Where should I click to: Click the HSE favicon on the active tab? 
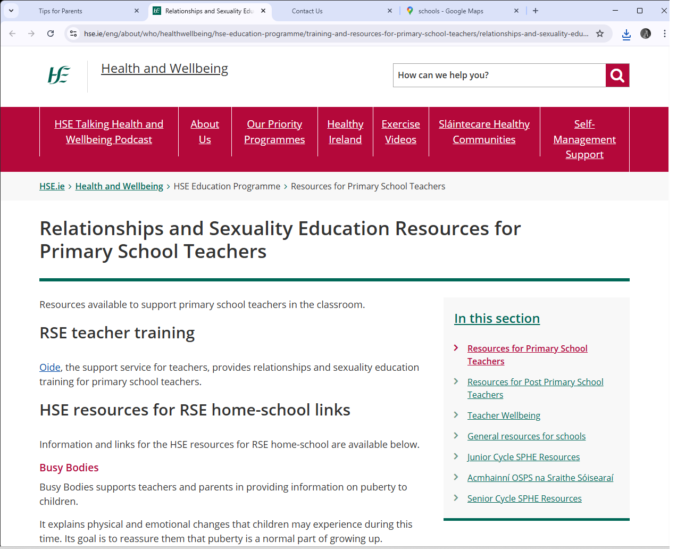coord(156,11)
